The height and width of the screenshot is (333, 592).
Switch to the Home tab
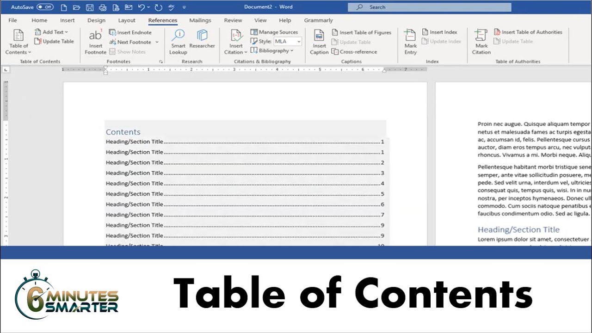tap(39, 20)
